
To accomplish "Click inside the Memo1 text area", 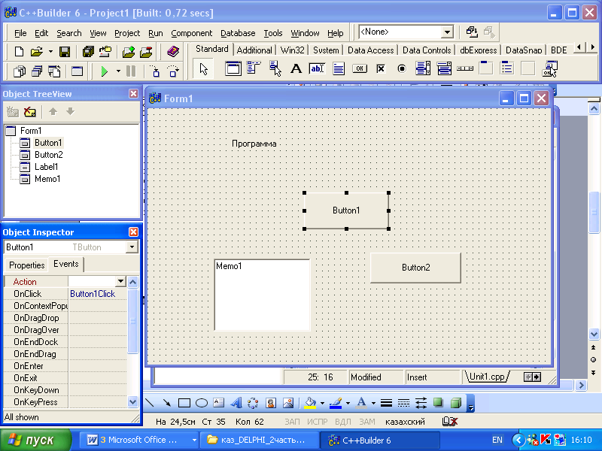I will click(x=262, y=295).
